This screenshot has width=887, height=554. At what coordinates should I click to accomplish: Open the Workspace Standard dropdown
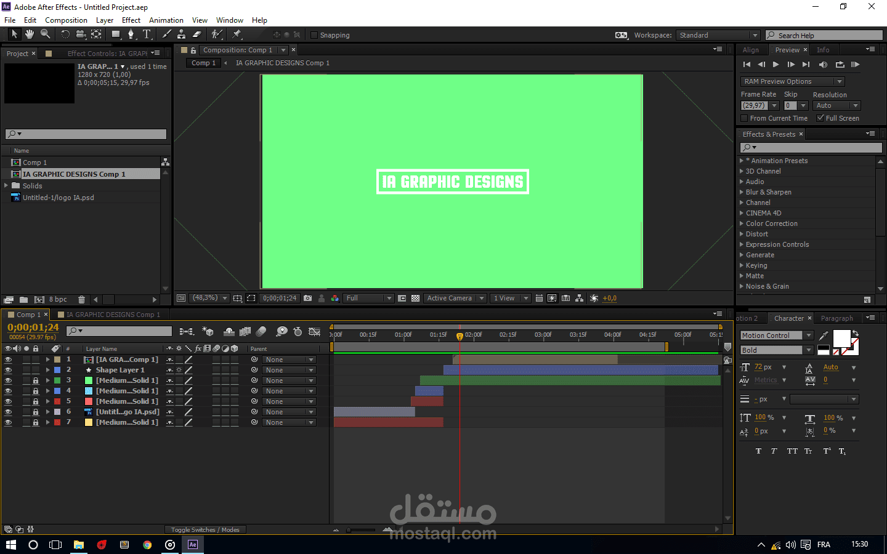[x=718, y=35]
